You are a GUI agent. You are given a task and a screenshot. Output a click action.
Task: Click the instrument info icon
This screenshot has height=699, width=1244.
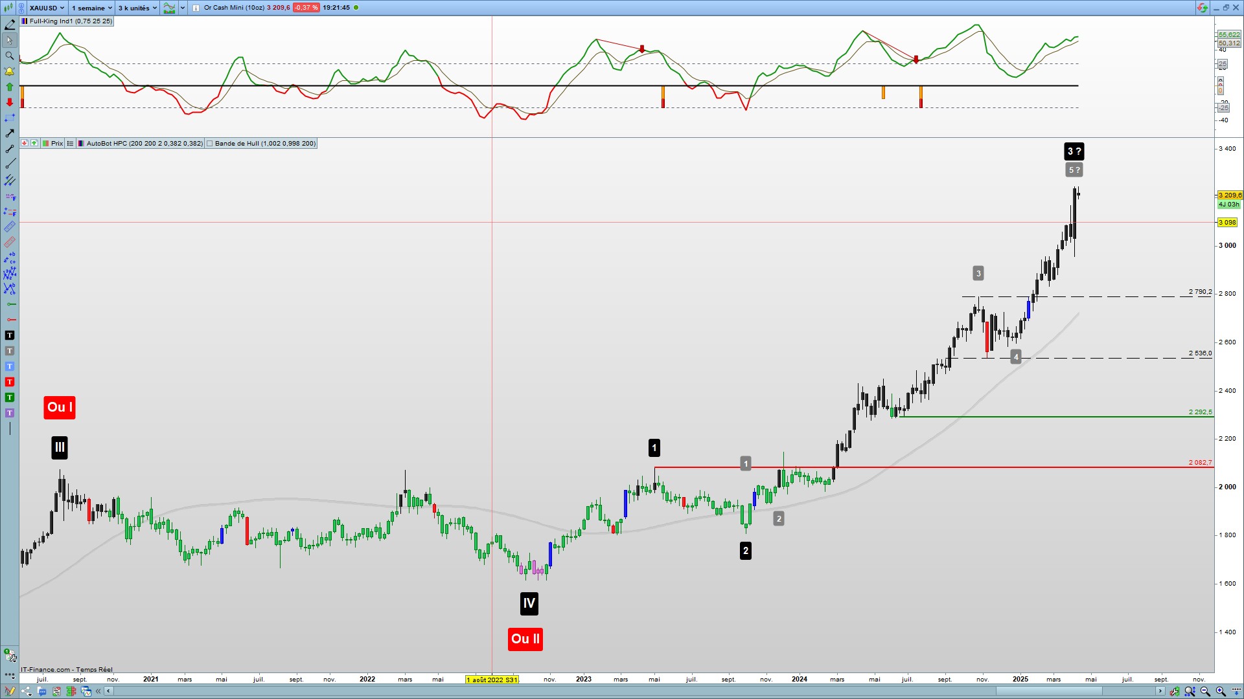click(196, 8)
